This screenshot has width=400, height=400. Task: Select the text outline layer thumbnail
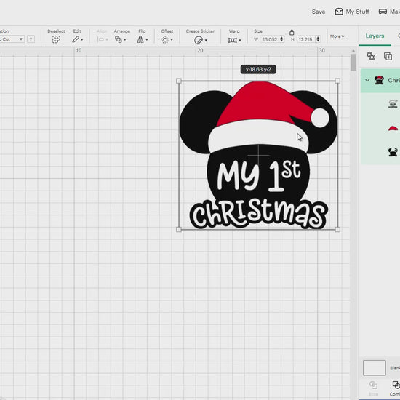[x=393, y=104]
